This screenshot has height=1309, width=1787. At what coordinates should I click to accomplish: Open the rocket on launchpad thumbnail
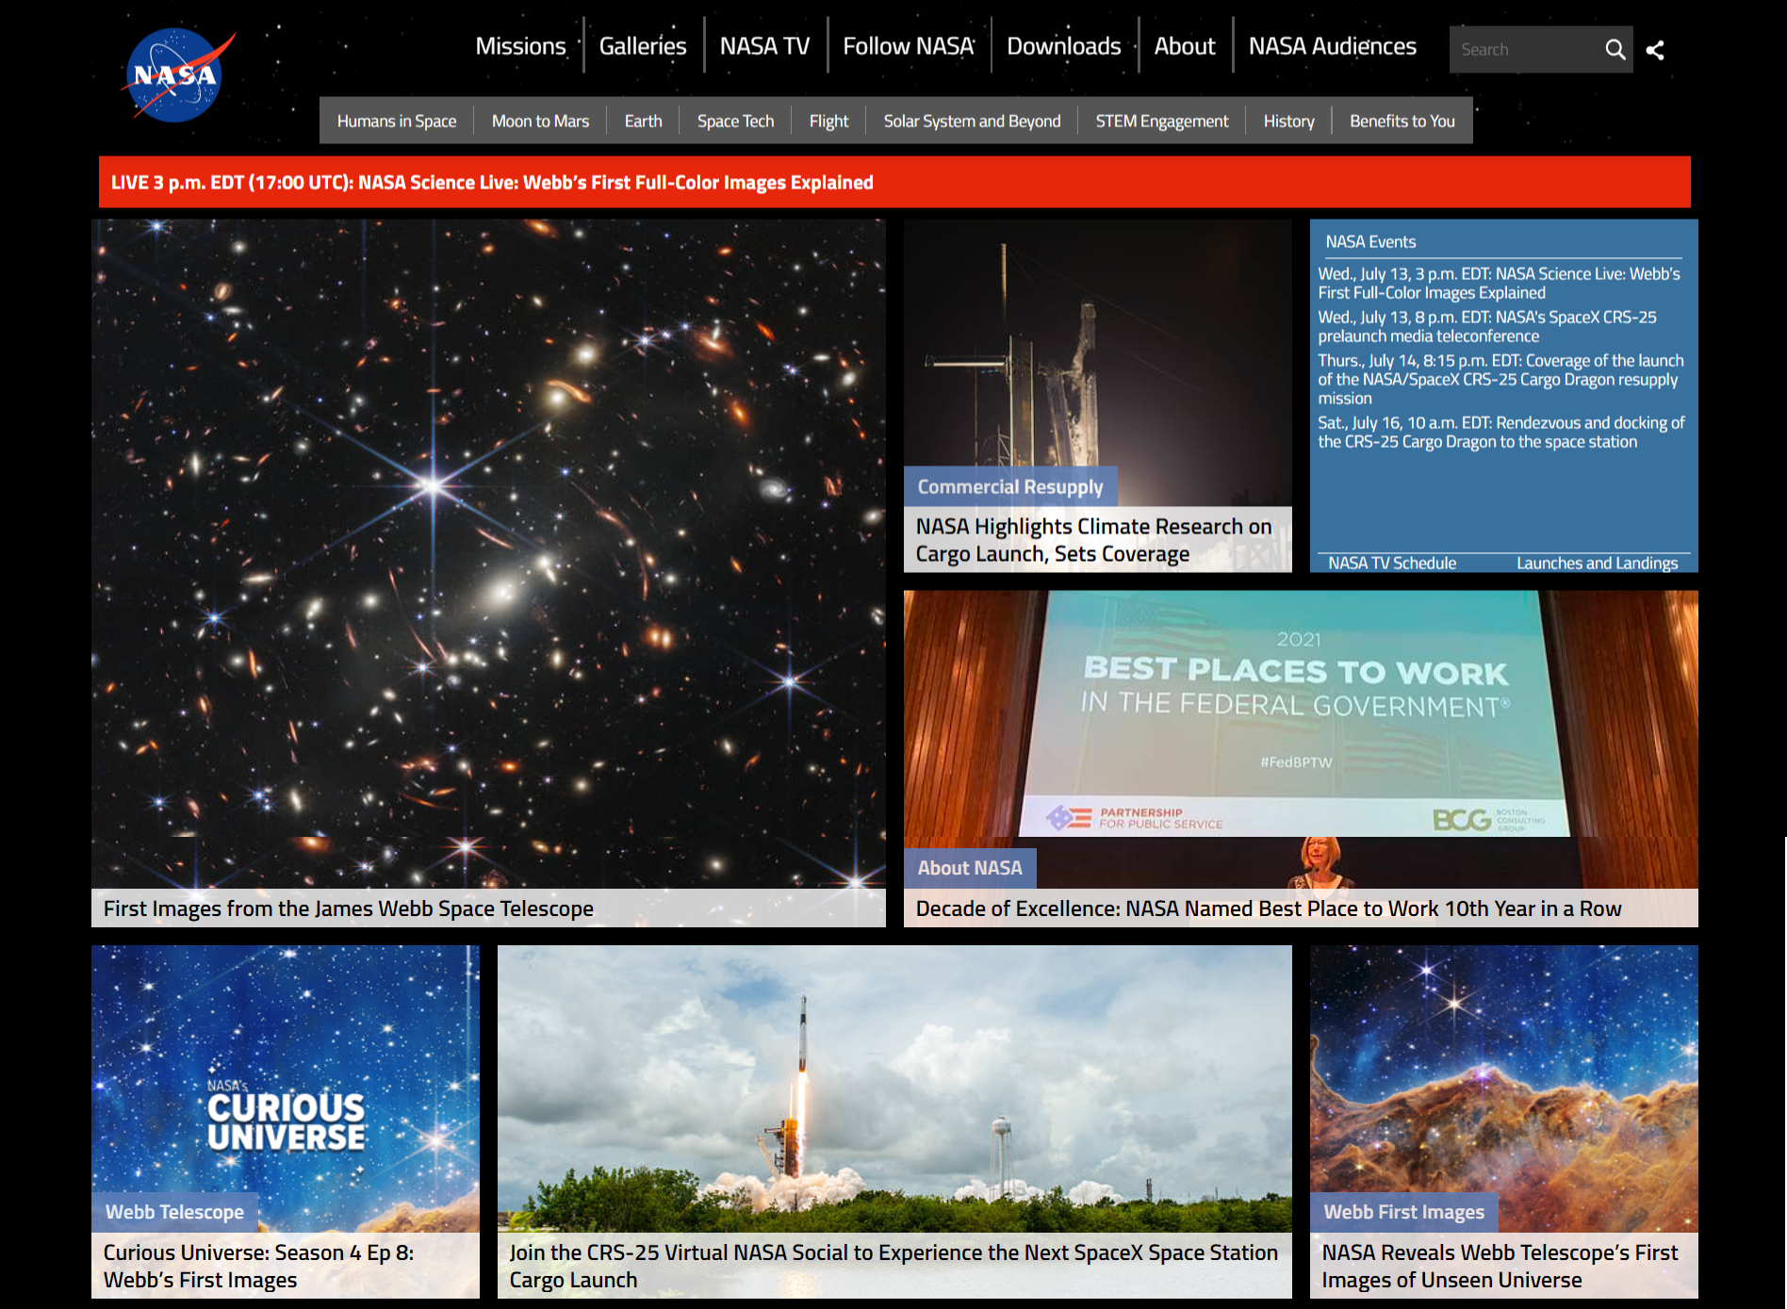tap(1097, 344)
